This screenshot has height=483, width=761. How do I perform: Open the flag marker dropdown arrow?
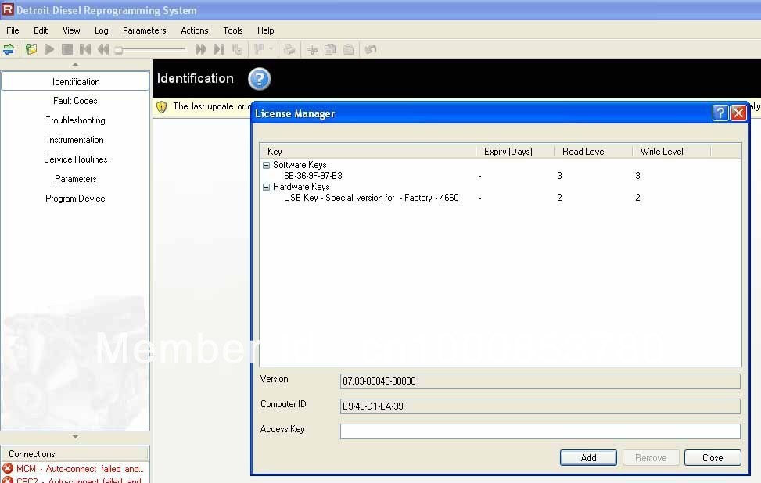point(271,49)
